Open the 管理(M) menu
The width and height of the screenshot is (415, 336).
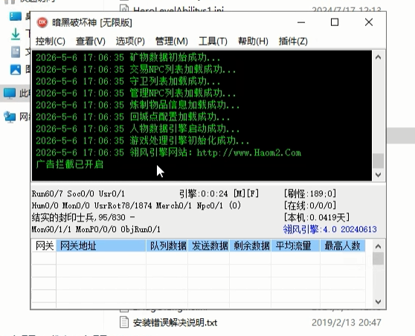172,42
